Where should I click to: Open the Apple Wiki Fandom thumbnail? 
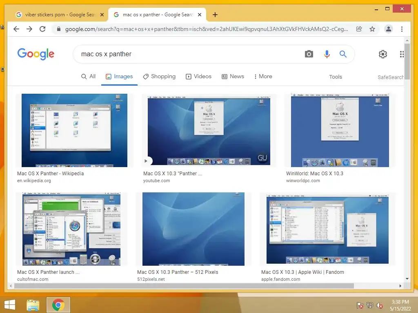coord(327,229)
